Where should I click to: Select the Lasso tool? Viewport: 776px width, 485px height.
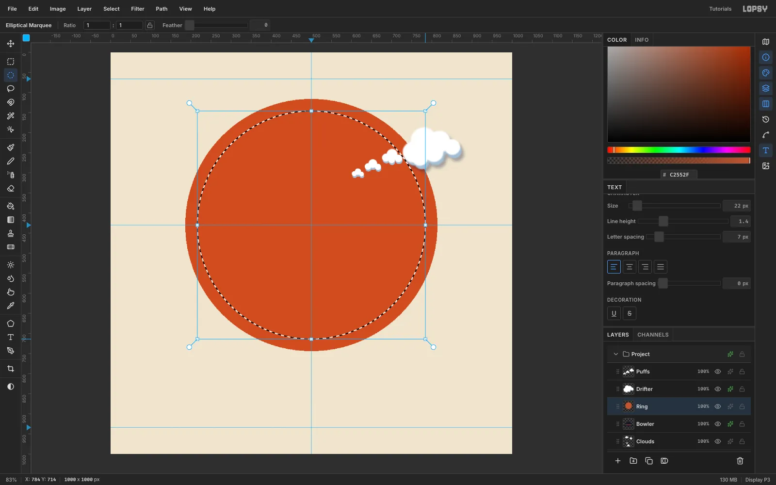tap(11, 89)
